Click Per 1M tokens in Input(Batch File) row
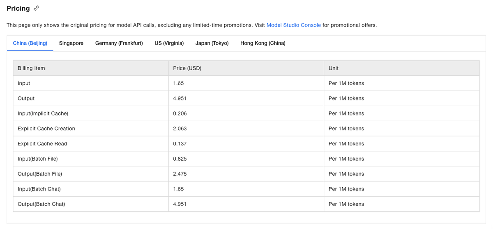Viewport: 493px width, 229px height. 346,159
